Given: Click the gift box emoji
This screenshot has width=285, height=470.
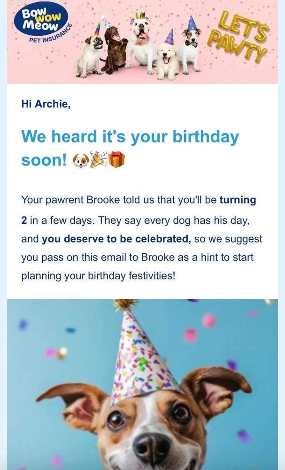Looking at the screenshot, I should click(x=117, y=160).
